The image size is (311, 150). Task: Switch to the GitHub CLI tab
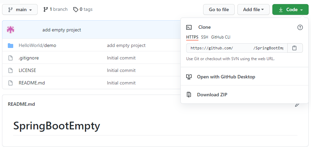click(220, 37)
